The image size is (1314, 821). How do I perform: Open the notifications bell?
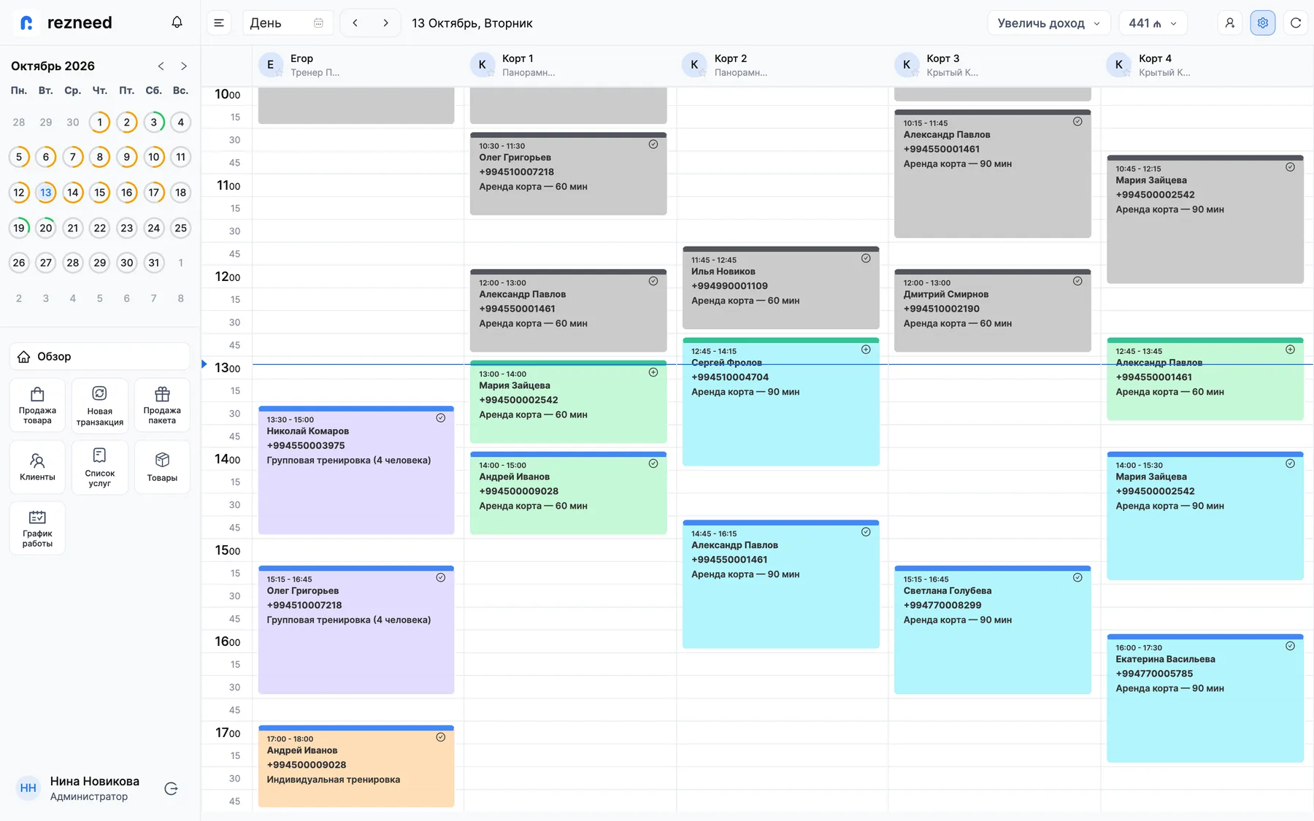tap(177, 23)
